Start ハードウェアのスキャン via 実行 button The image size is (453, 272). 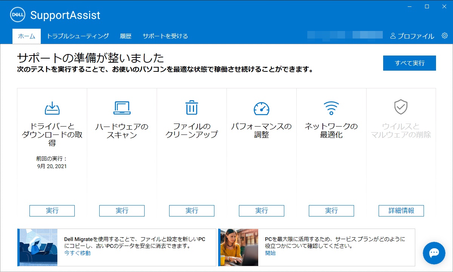coord(122,211)
